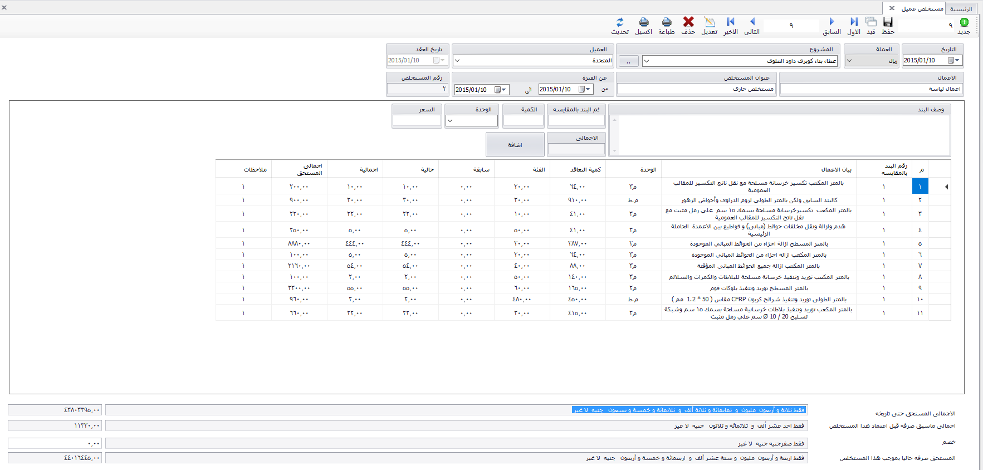Open the قيد (Entry) toolbar icon
This screenshot has height=470, width=983.
point(871,23)
